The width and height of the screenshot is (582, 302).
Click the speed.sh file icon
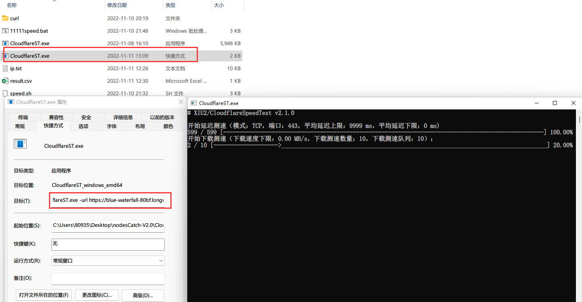[x=5, y=93]
